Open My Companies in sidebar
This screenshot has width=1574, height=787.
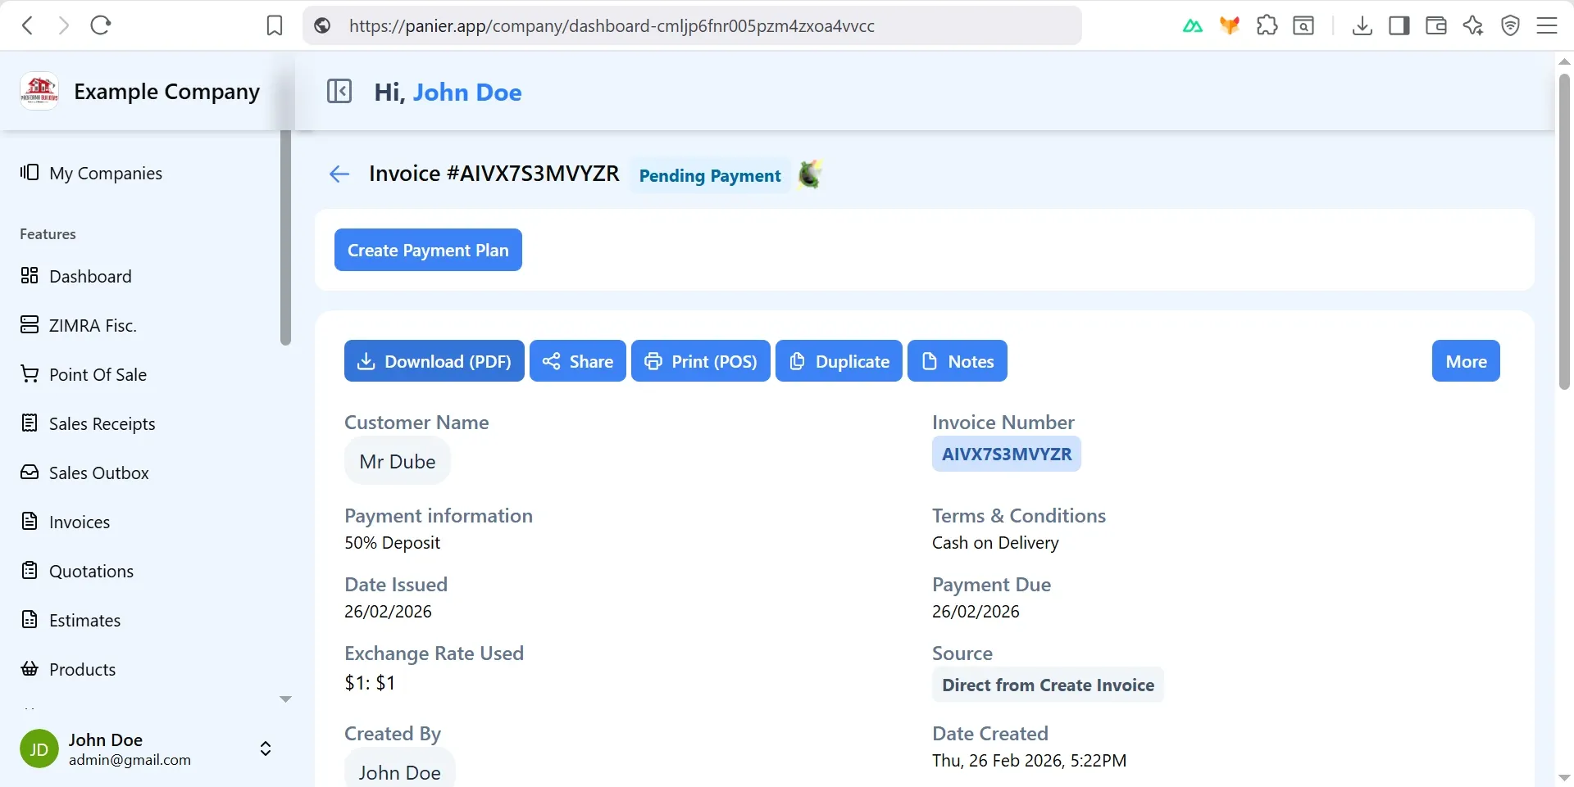[92, 173]
